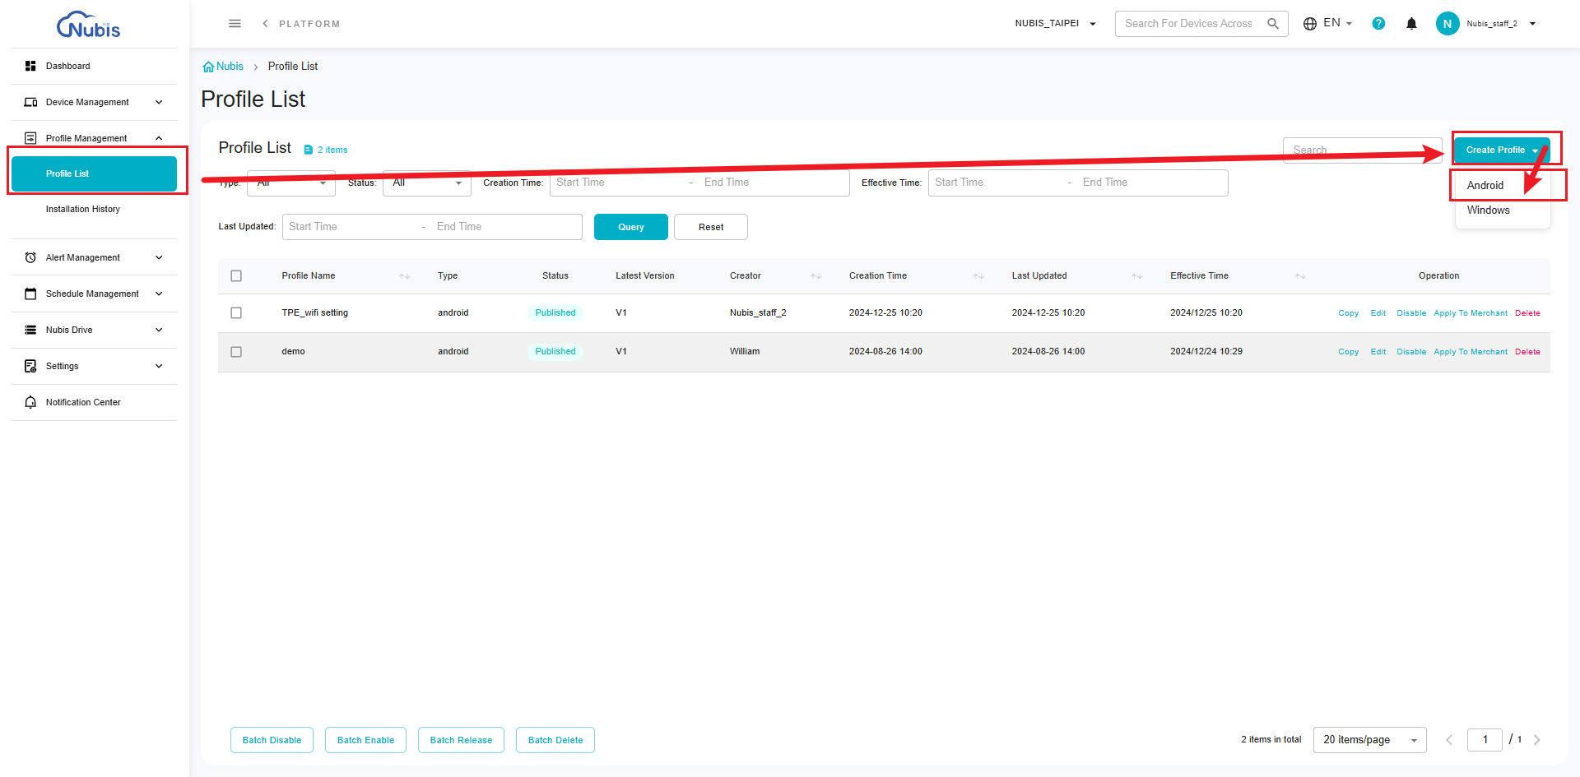Click the page number input box
1580x777 pixels.
1485,740
